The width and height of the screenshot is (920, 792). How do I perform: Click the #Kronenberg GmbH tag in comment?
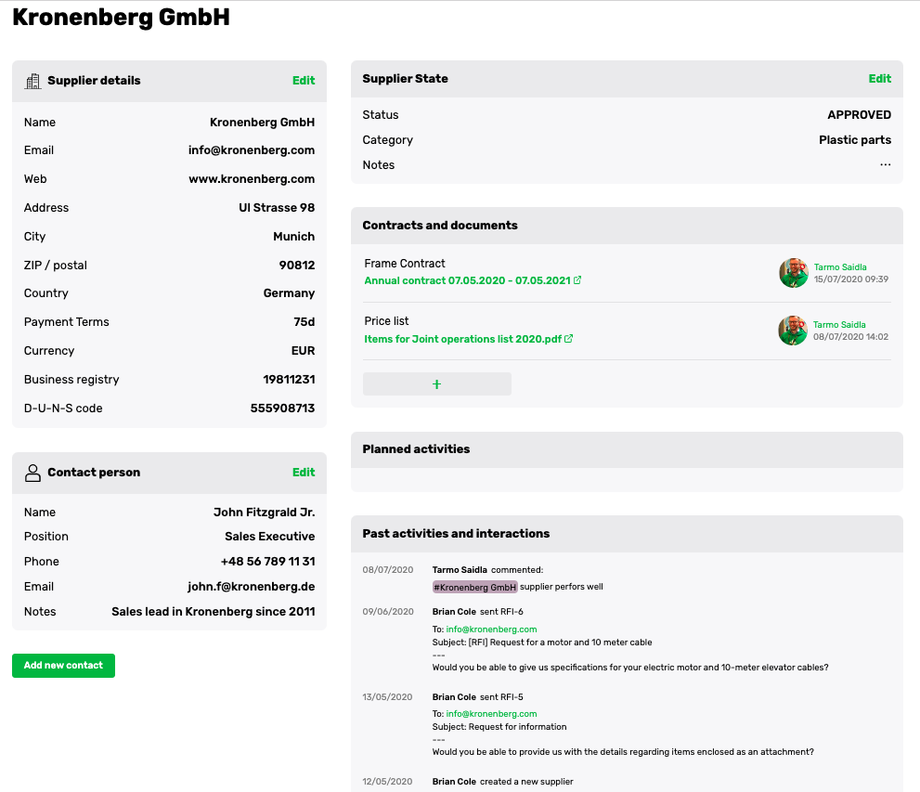[474, 587]
